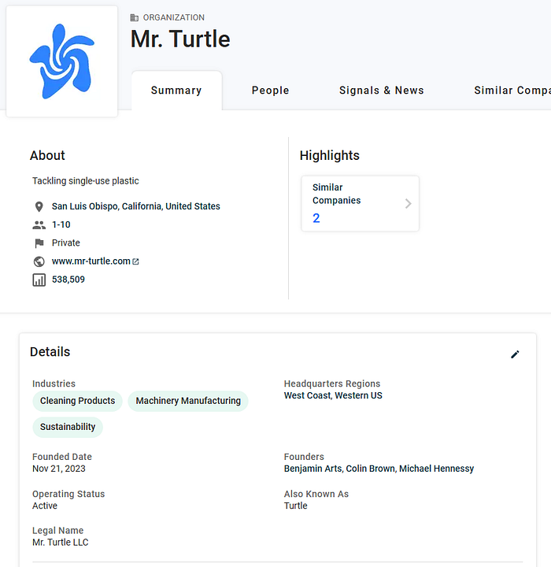Image resolution: width=551 pixels, height=567 pixels.
Task: Open founder Michael Hennessy profile
Action: pos(436,469)
